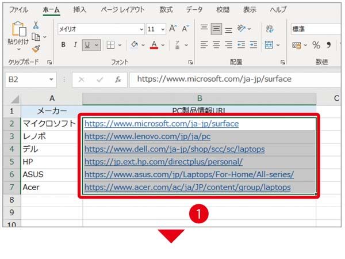Image resolution: width=345 pixels, height=259 pixels.
Task: Apply percent style
Action: 316,45
